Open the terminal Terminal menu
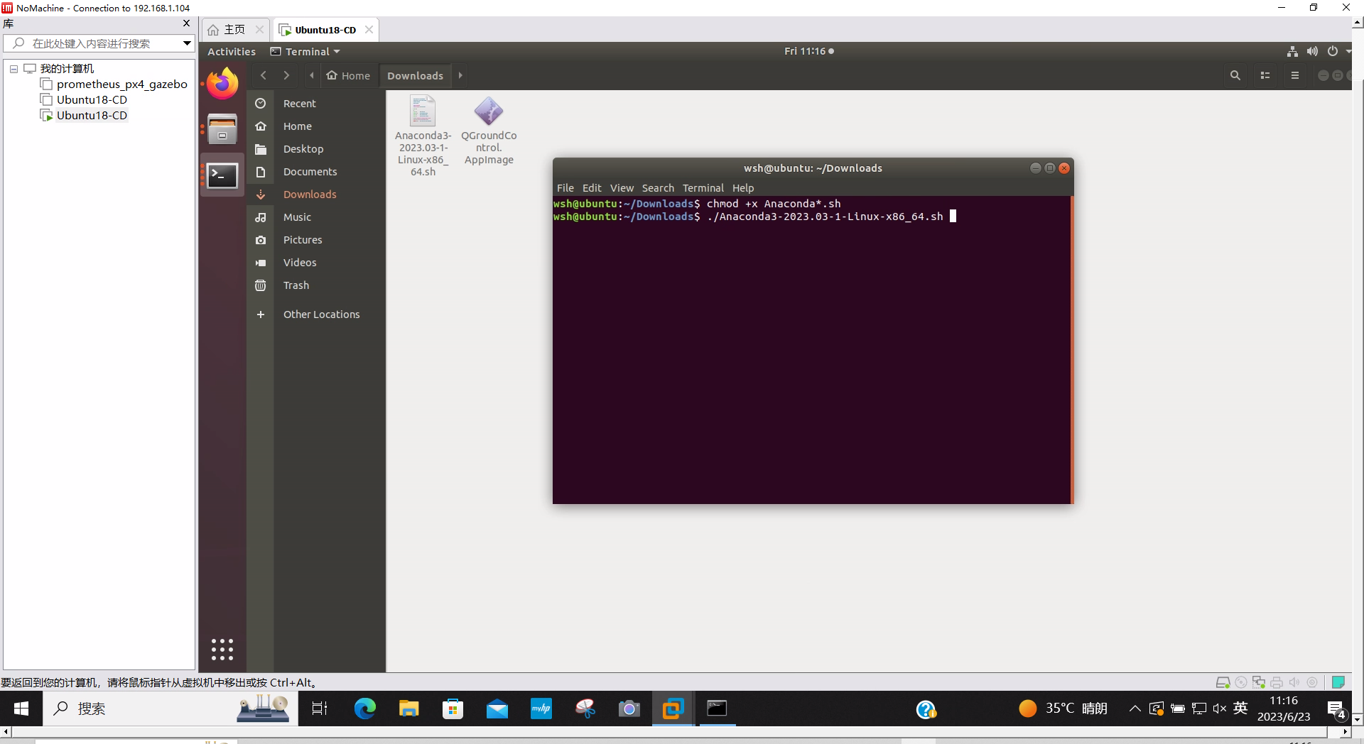The width and height of the screenshot is (1364, 744). click(703, 188)
